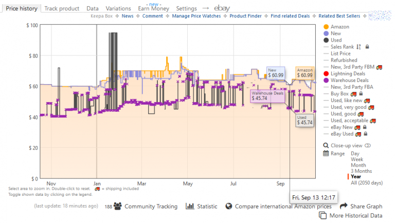Open the Statistic panel
The height and width of the screenshot is (223, 395).
pyautogui.click(x=207, y=207)
